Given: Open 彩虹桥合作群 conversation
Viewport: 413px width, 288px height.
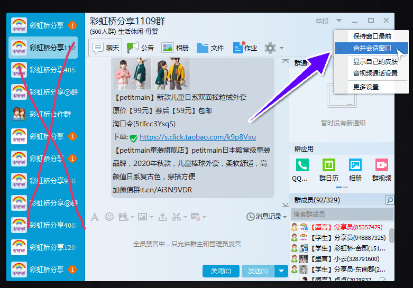Looking at the screenshot, I should coord(43,114).
